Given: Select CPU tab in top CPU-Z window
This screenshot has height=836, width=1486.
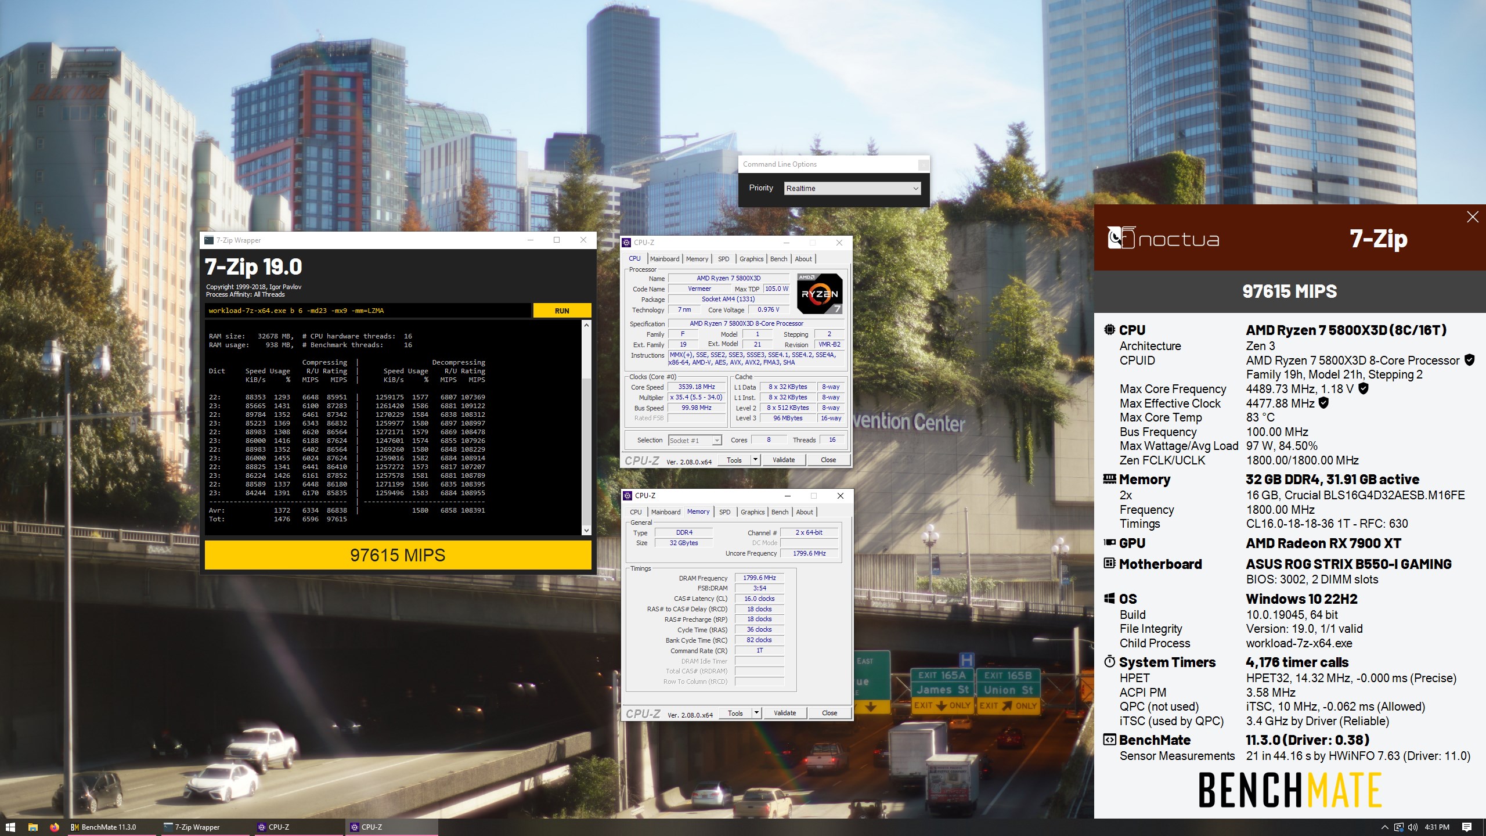Looking at the screenshot, I should [634, 258].
